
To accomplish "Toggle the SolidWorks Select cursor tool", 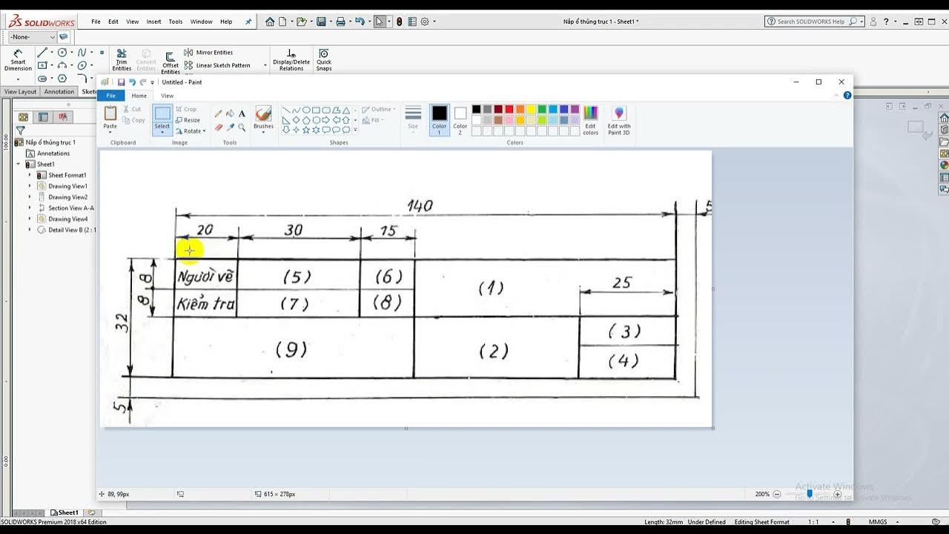I will tap(380, 22).
